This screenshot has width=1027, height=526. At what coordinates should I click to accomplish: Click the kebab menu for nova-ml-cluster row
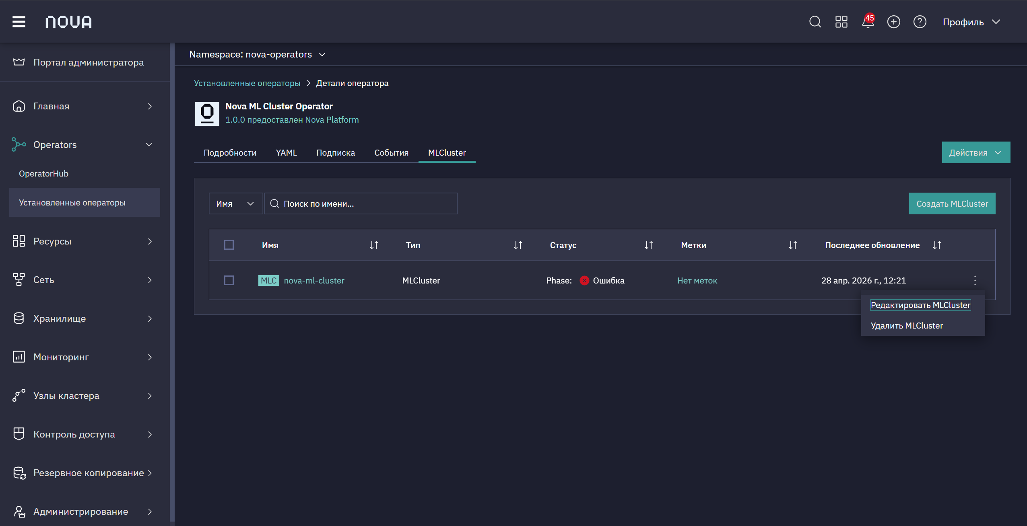(975, 280)
